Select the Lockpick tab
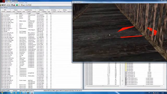 [x=54, y=11]
